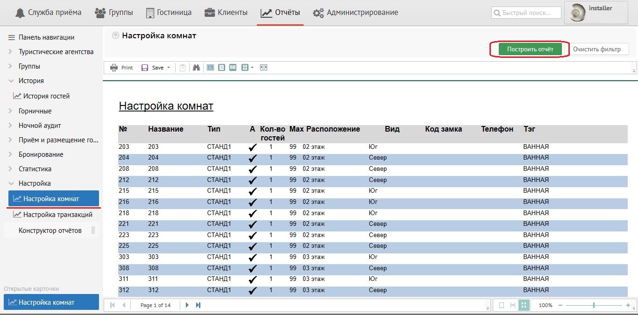Expand the Статистика tree section
Image resolution: width=638 pixels, height=315 pixels.
click(11, 169)
